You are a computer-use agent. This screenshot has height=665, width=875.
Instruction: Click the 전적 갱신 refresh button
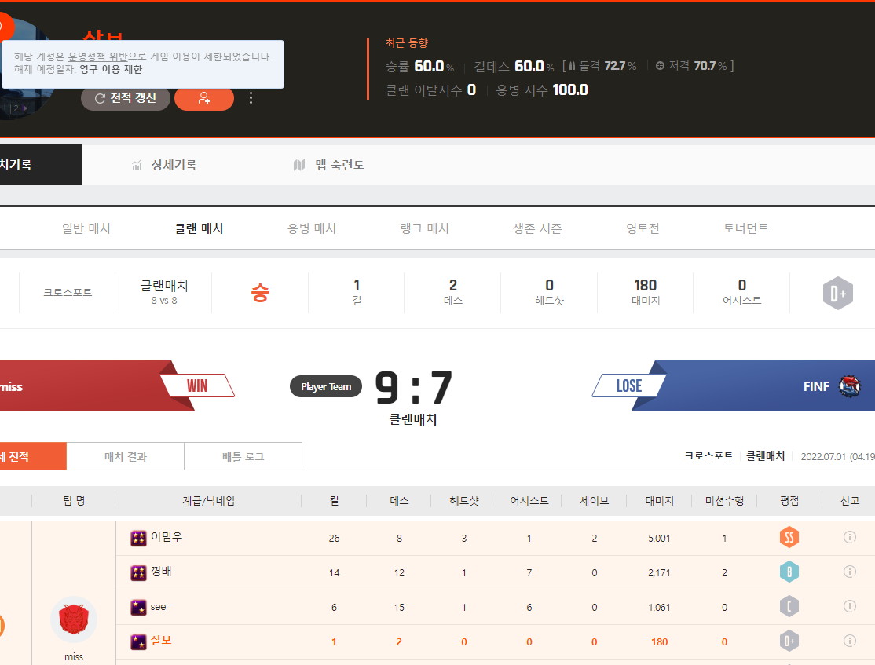(125, 98)
